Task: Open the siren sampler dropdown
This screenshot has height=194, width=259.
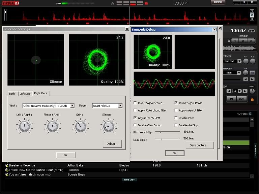Action: coord(239,73)
